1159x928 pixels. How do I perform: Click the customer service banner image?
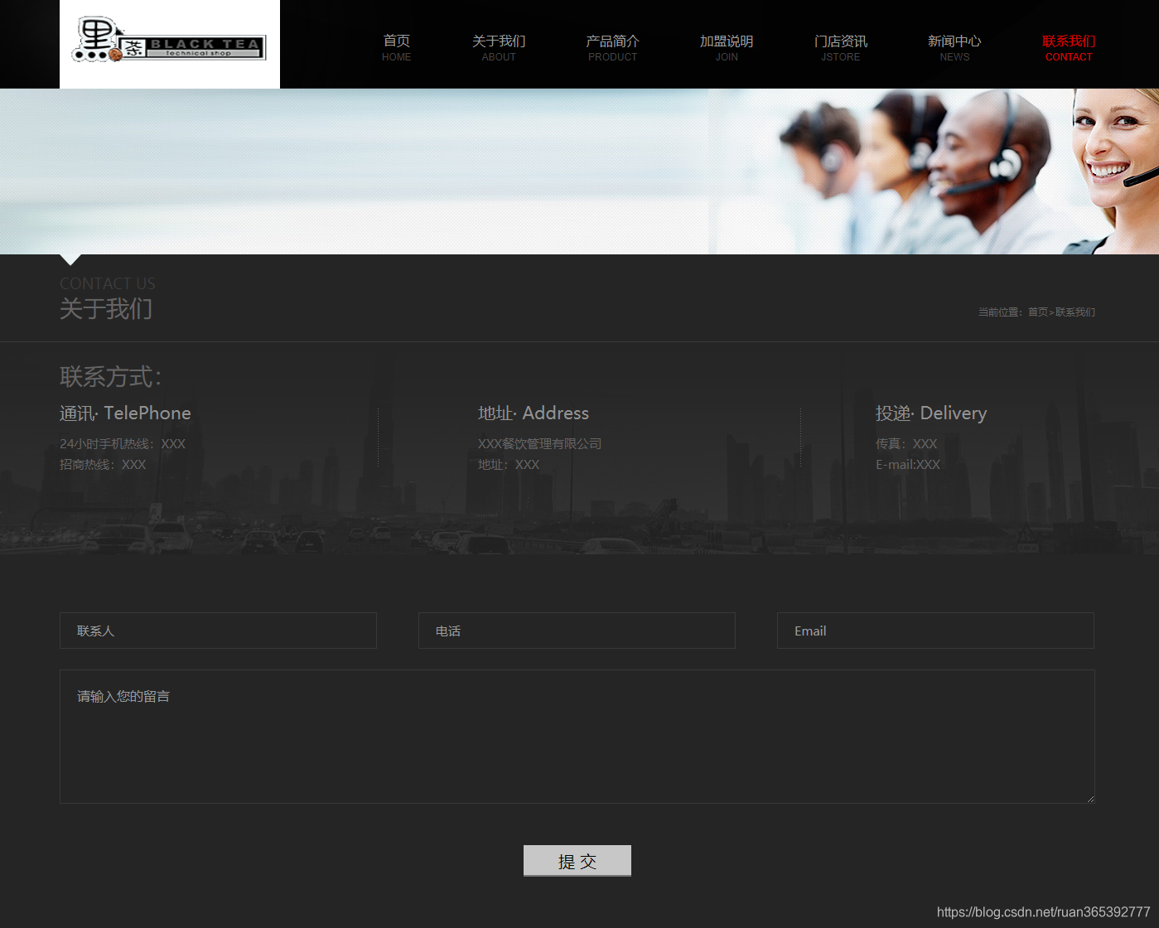579,172
